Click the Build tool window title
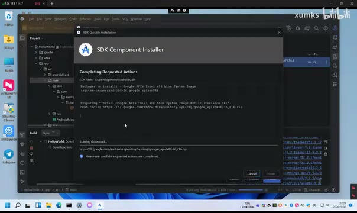The image size is (357, 213). (x=33, y=133)
